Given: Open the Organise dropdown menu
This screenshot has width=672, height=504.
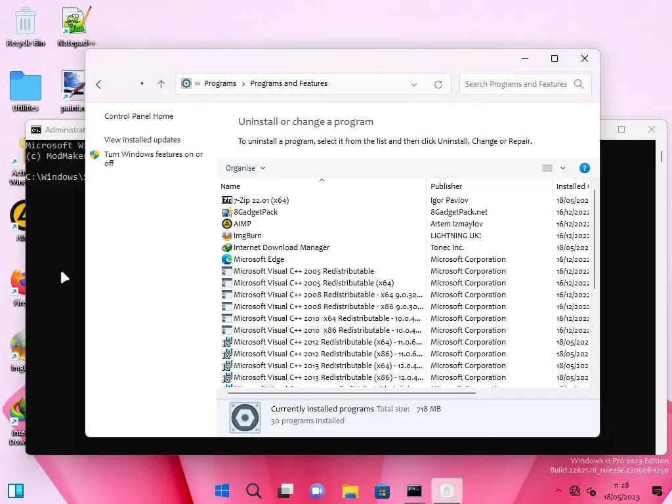Looking at the screenshot, I should point(245,168).
